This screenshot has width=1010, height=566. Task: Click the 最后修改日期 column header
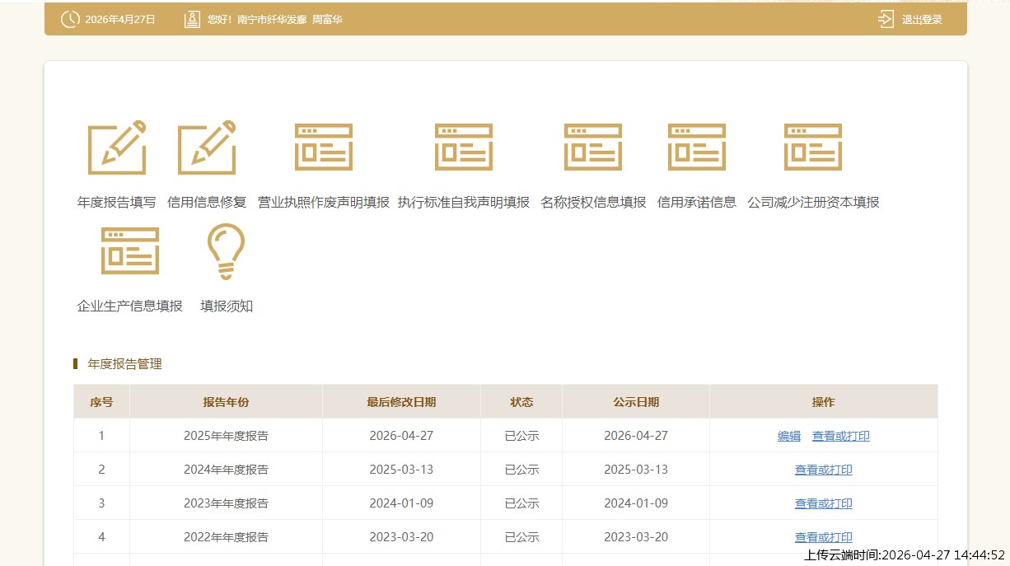pyautogui.click(x=401, y=402)
